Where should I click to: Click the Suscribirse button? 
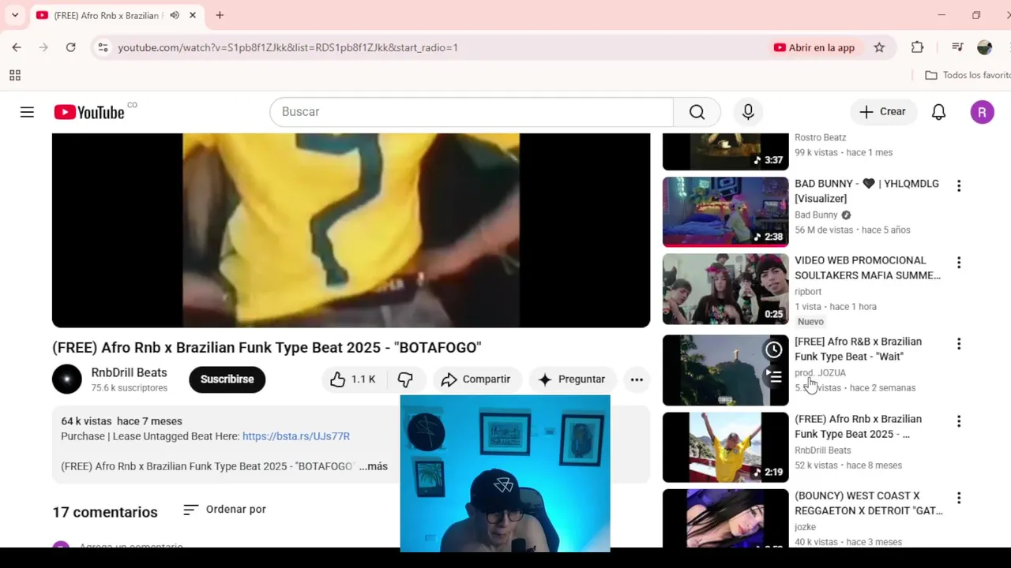(227, 379)
